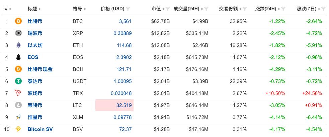
Task: Click BSV price 72.37
Action: click(x=125, y=129)
